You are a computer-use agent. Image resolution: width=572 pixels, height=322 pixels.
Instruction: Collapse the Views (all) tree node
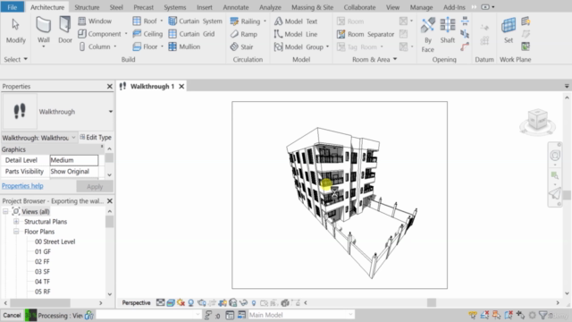[x=5, y=211]
